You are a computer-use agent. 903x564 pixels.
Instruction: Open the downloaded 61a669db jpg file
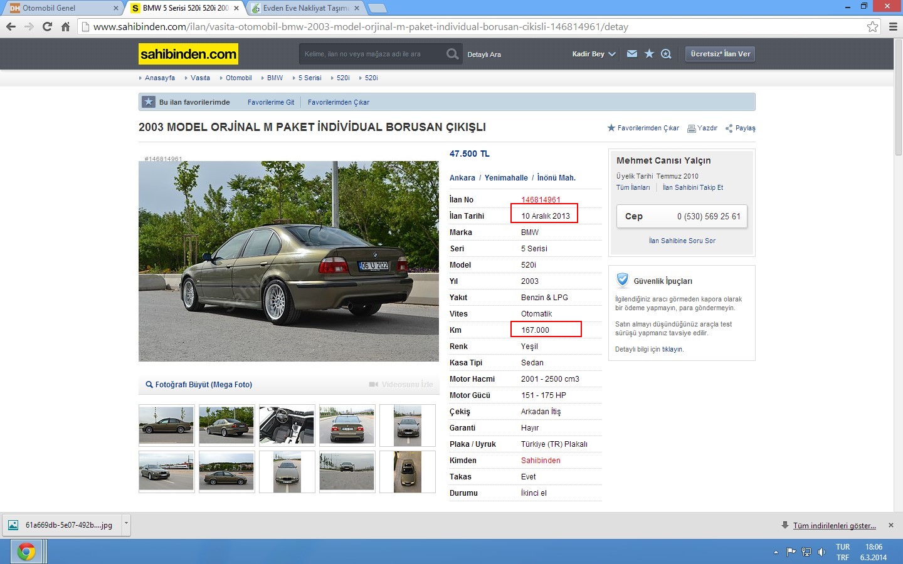62,525
